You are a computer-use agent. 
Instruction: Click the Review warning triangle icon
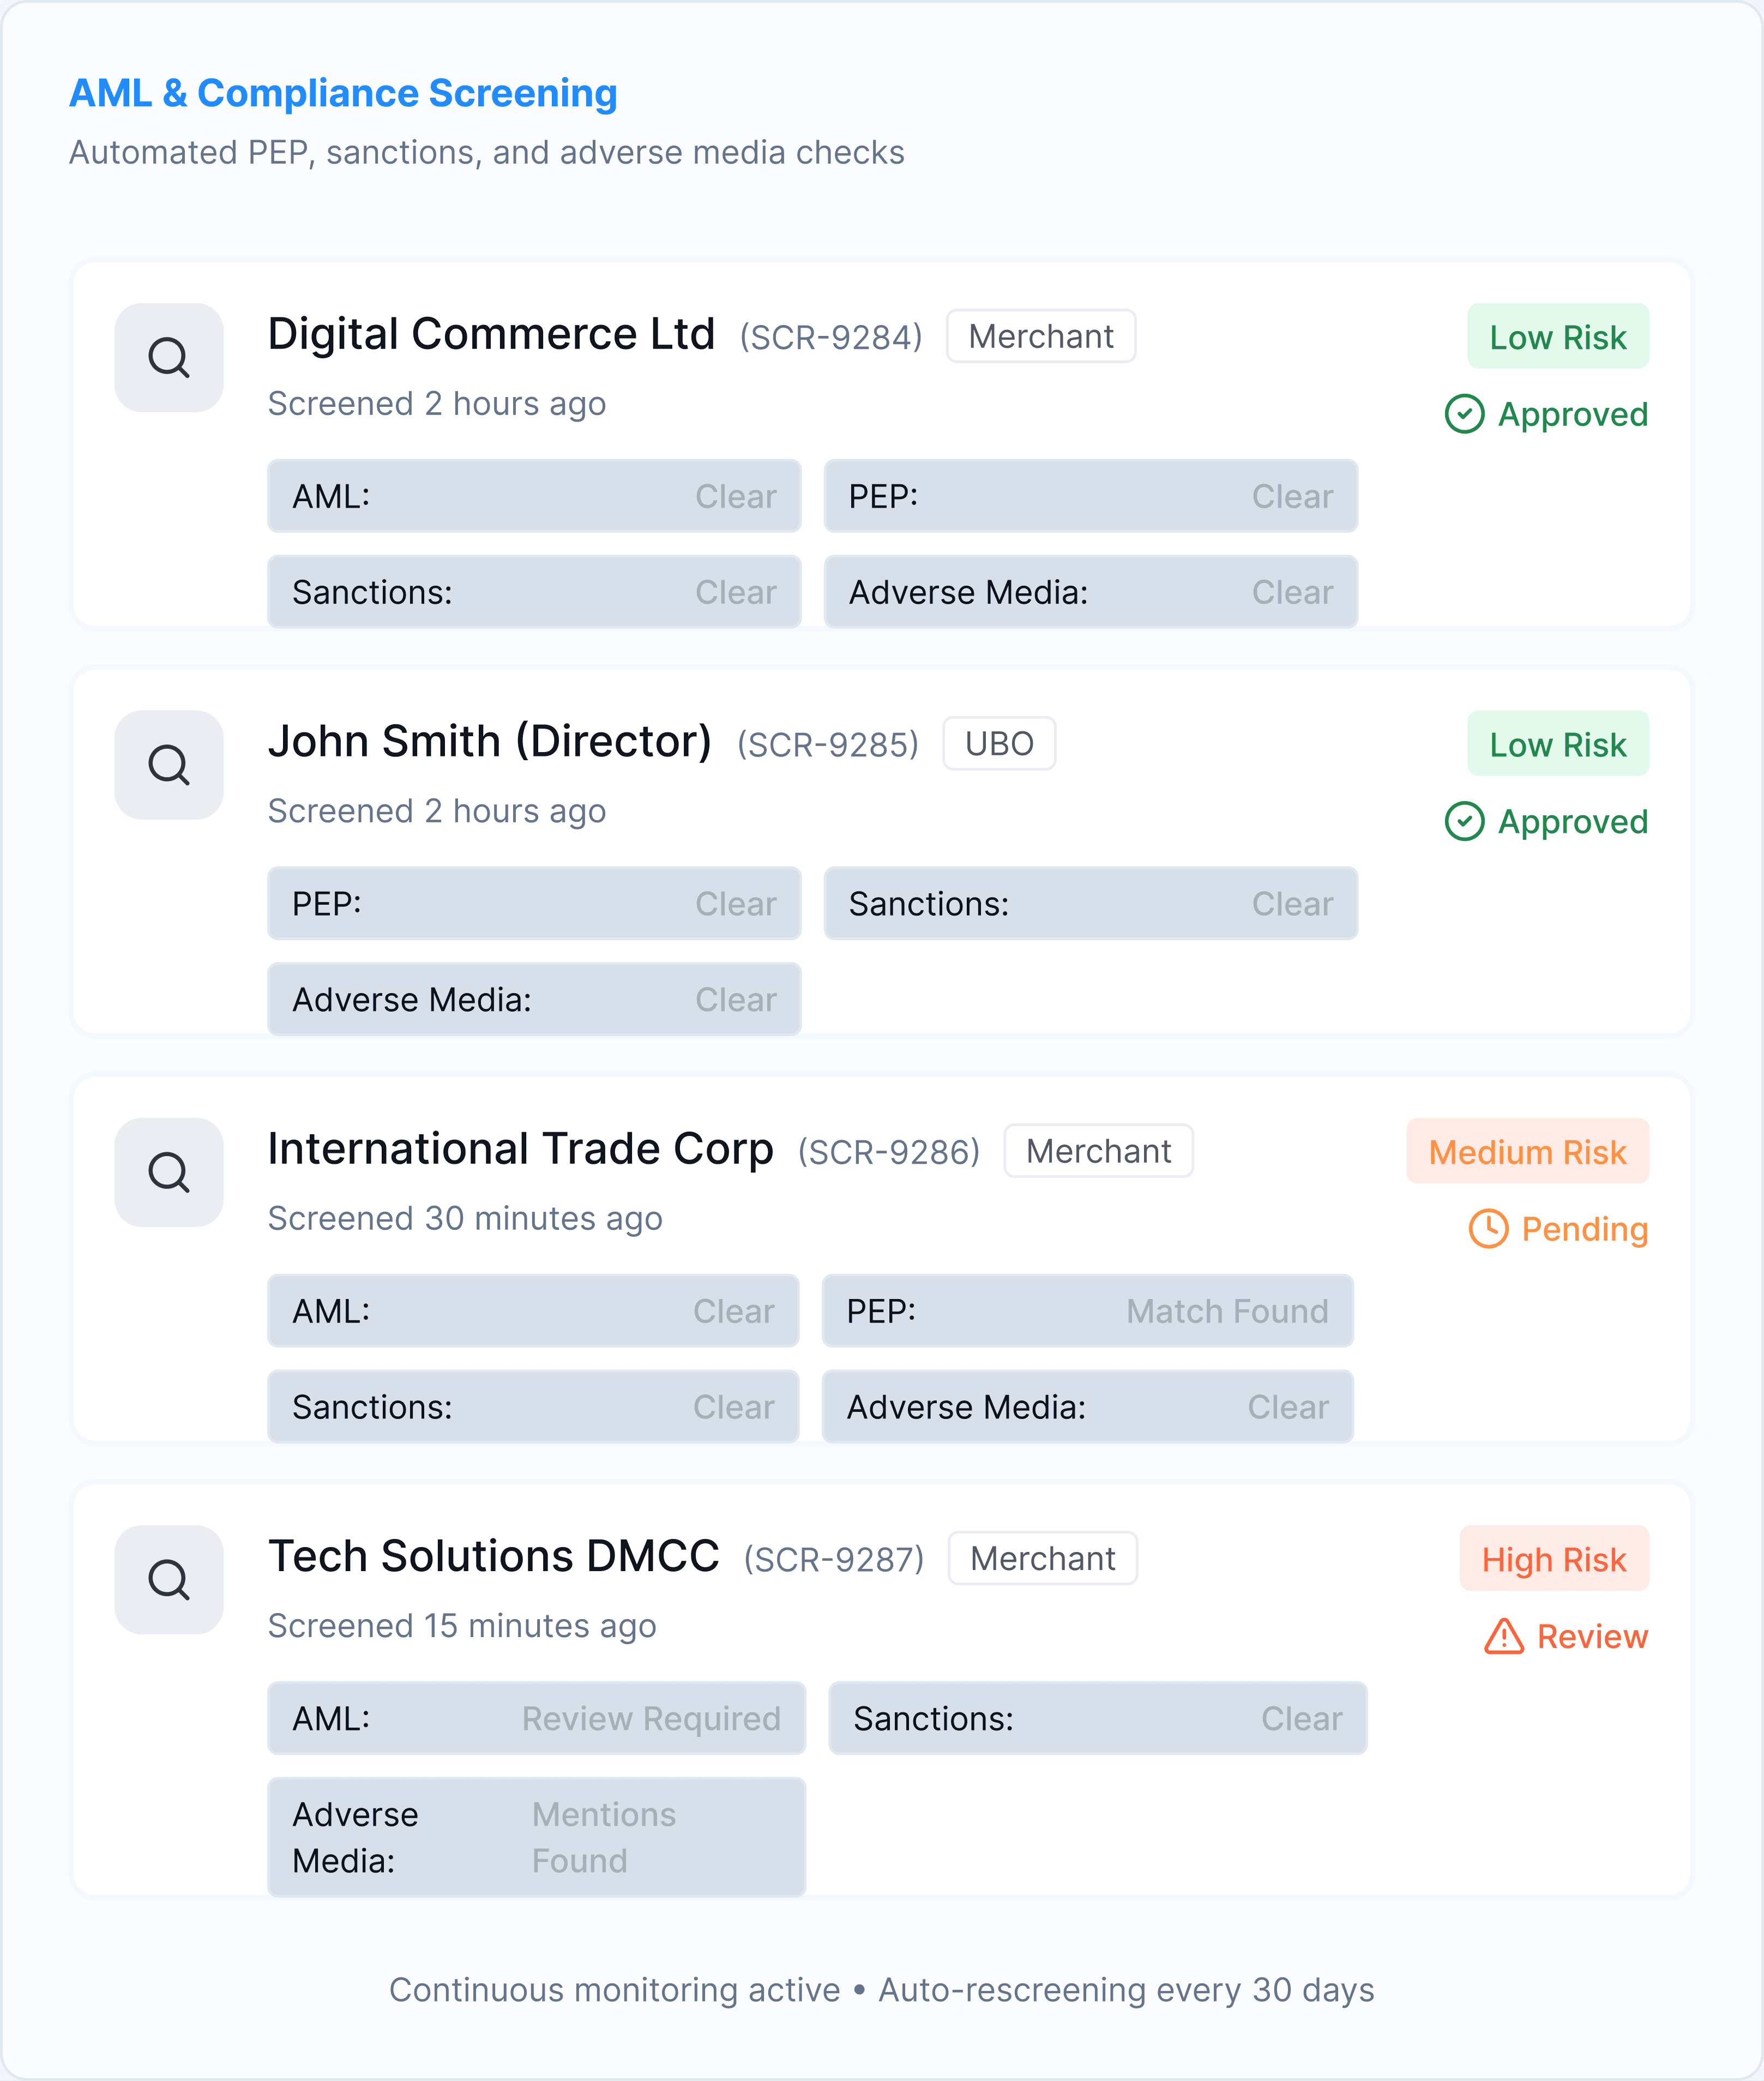pyautogui.click(x=1504, y=1637)
